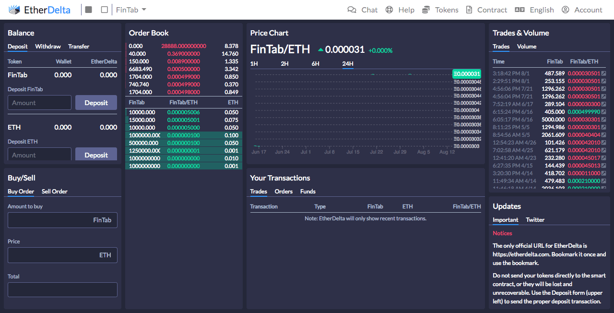Screen dimensions: 614x313
Task: Open trade link icon for 3:20:30 PM 4/14
Action: (x=603, y=173)
